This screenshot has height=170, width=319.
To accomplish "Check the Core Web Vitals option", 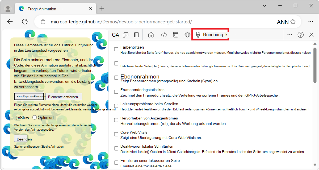I will 116,134.
